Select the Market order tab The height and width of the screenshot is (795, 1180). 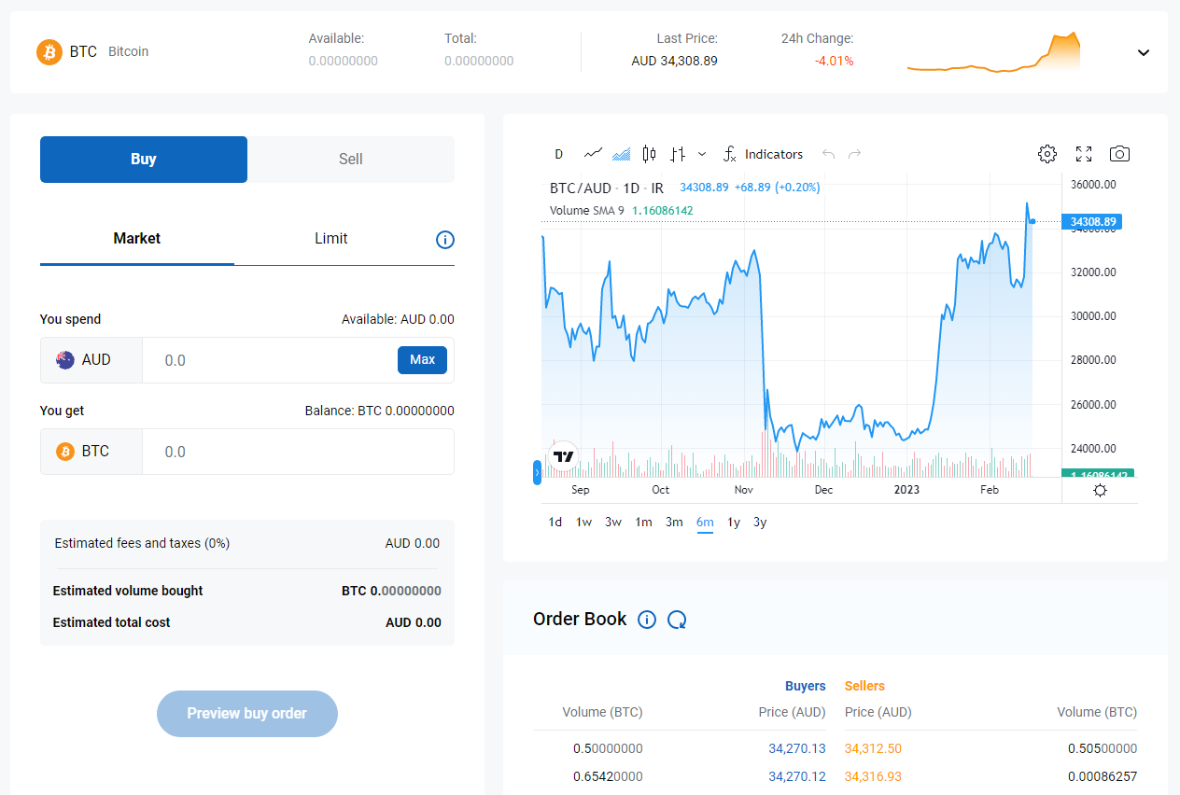137,239
